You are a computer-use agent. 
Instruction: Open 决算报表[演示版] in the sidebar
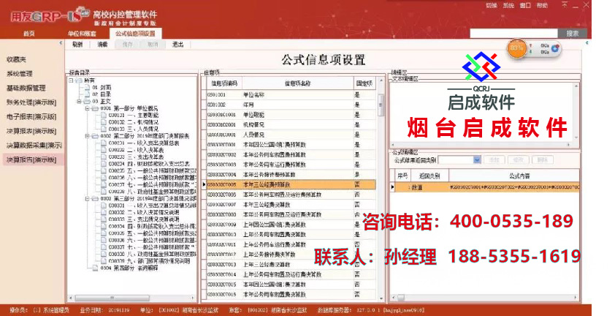pyautogui.click(x=31, y=131)
